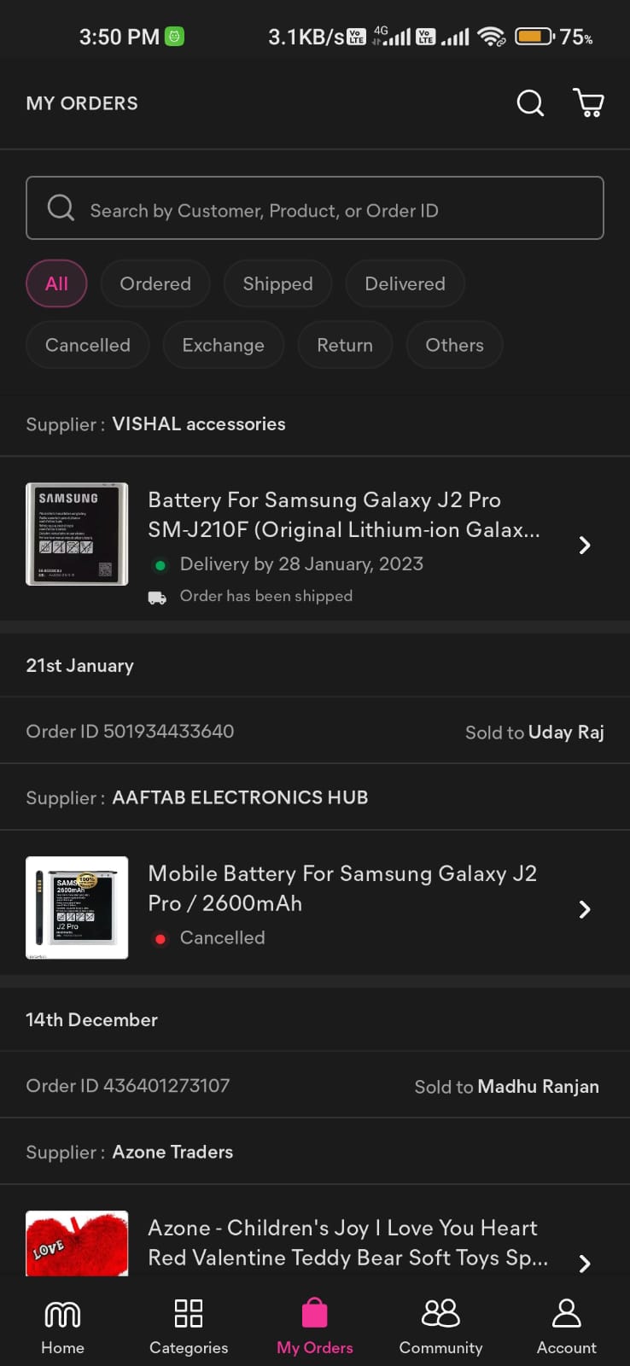Filter orders by Shipped status
The width and height of the screenshot is (630, 1366).
click(x=277, y=283)
